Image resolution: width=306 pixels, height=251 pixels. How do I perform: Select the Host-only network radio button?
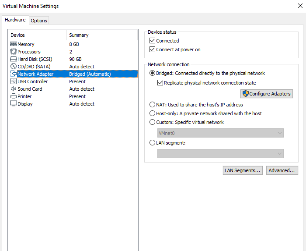pyautogui.click(x=152, y=113)
